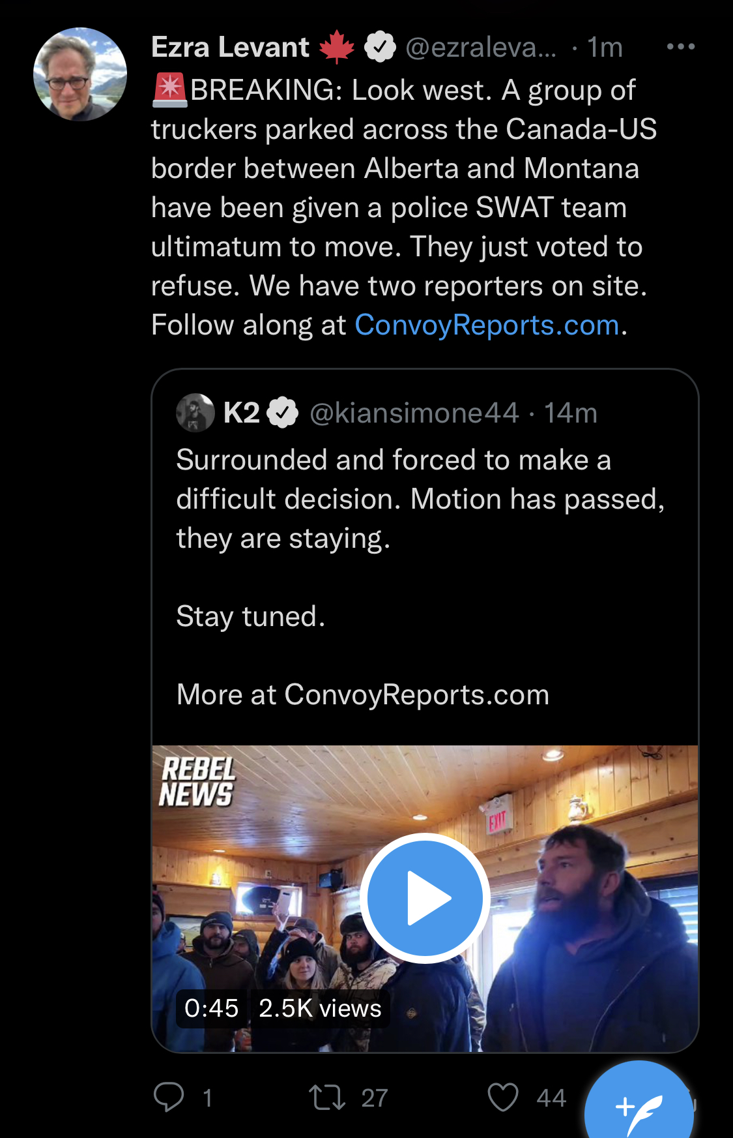Like the tweet with the heart icon
Image resolution: width=733 pixels, height=1138 pixels.
pos(503,1097)
